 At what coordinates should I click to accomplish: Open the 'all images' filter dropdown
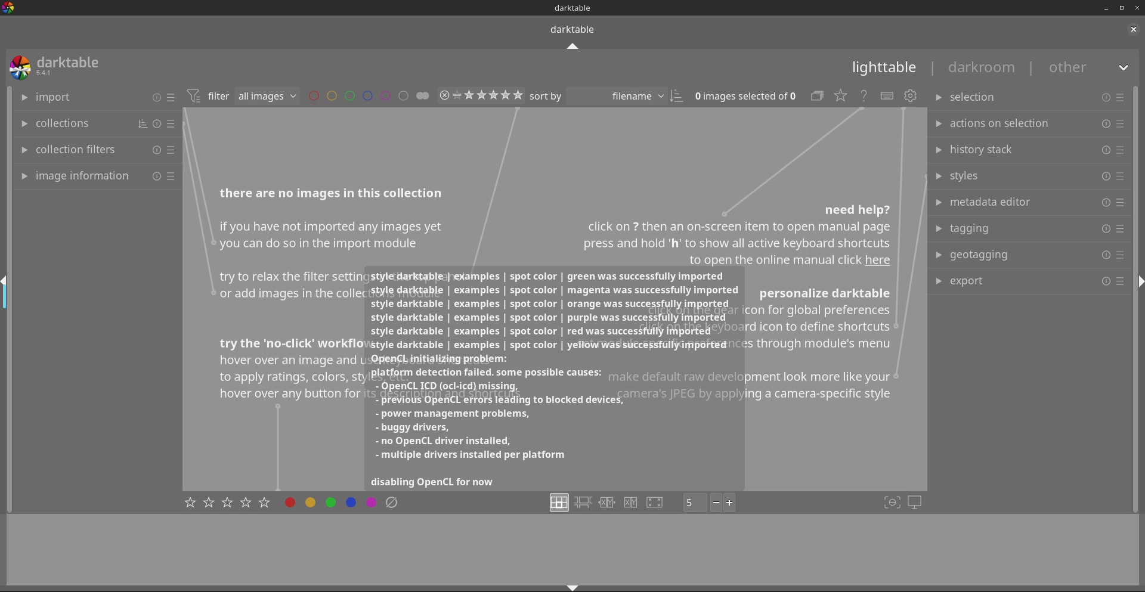[x=267, y=96]
